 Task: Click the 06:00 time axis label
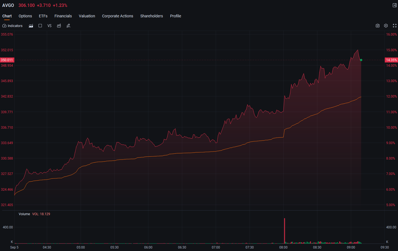(x=148, y=247)
